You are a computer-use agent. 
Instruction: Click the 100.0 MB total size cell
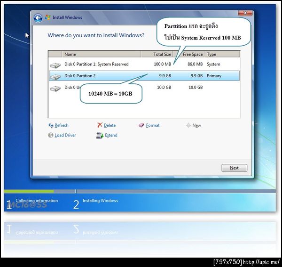pyautogui.click(x=163, y=64)
